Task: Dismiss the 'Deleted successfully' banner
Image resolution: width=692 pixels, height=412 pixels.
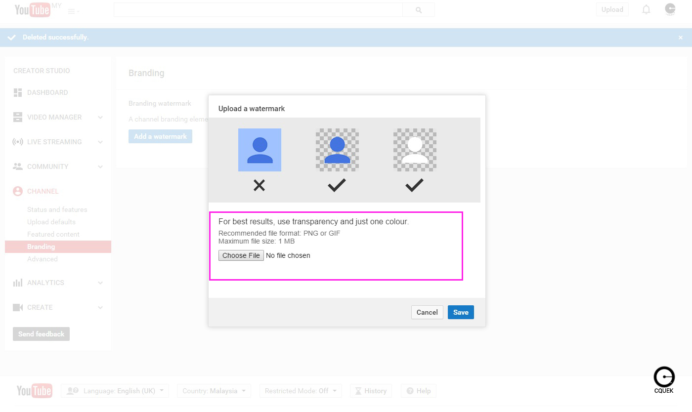Action: [681, 38]
